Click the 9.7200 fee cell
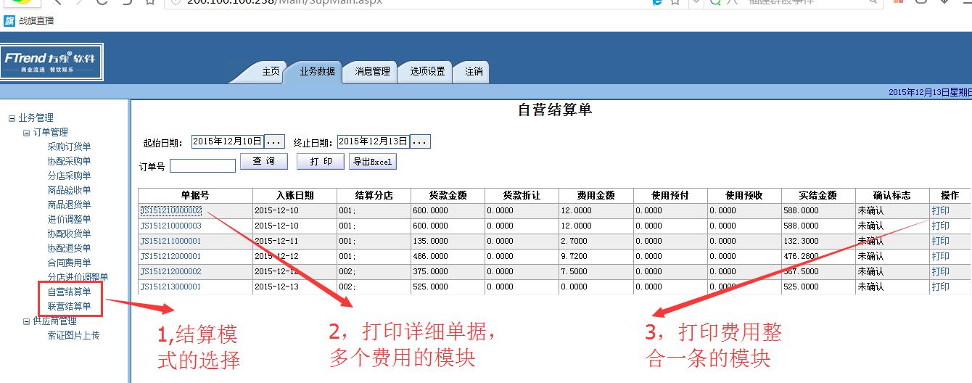The width and height of the screenshot is (972, 383). click(596, 256)
